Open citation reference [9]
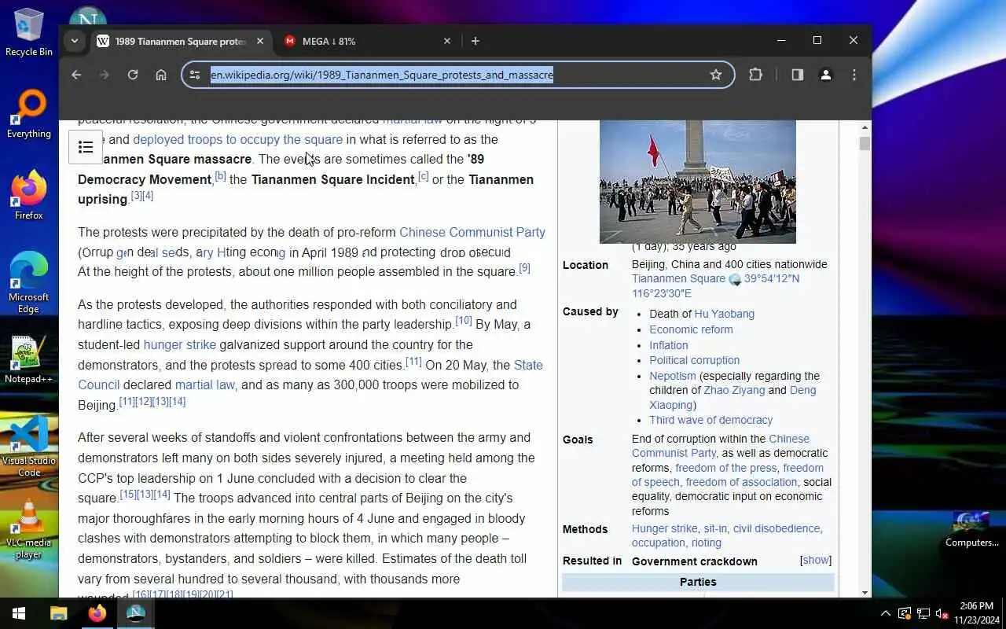 524,268
